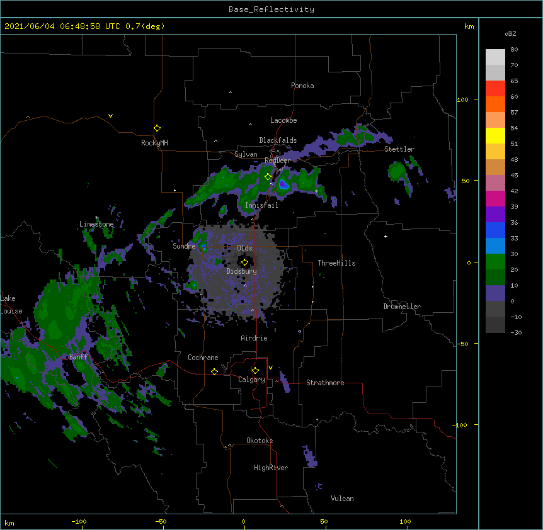Click the Innisfail city label

pyautogui.click(x=261, y=205)
